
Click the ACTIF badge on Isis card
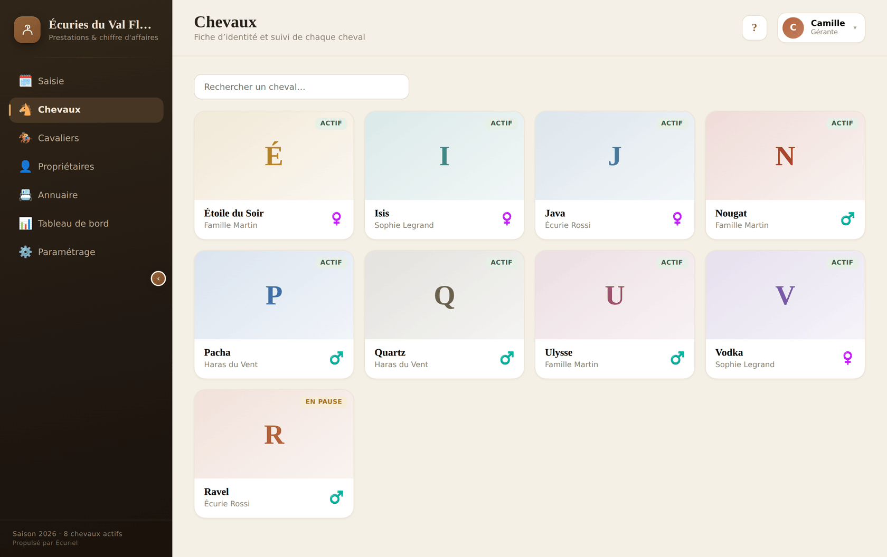click(x=501, y=123)
